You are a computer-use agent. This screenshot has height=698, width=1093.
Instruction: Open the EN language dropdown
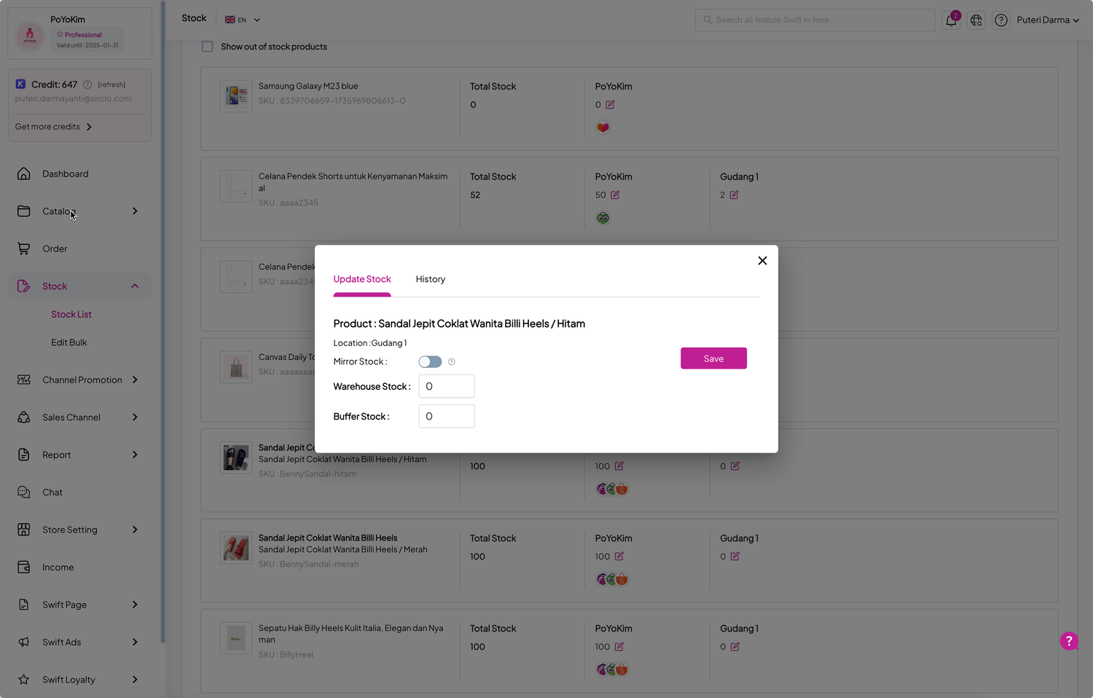(x=240, y=20)
